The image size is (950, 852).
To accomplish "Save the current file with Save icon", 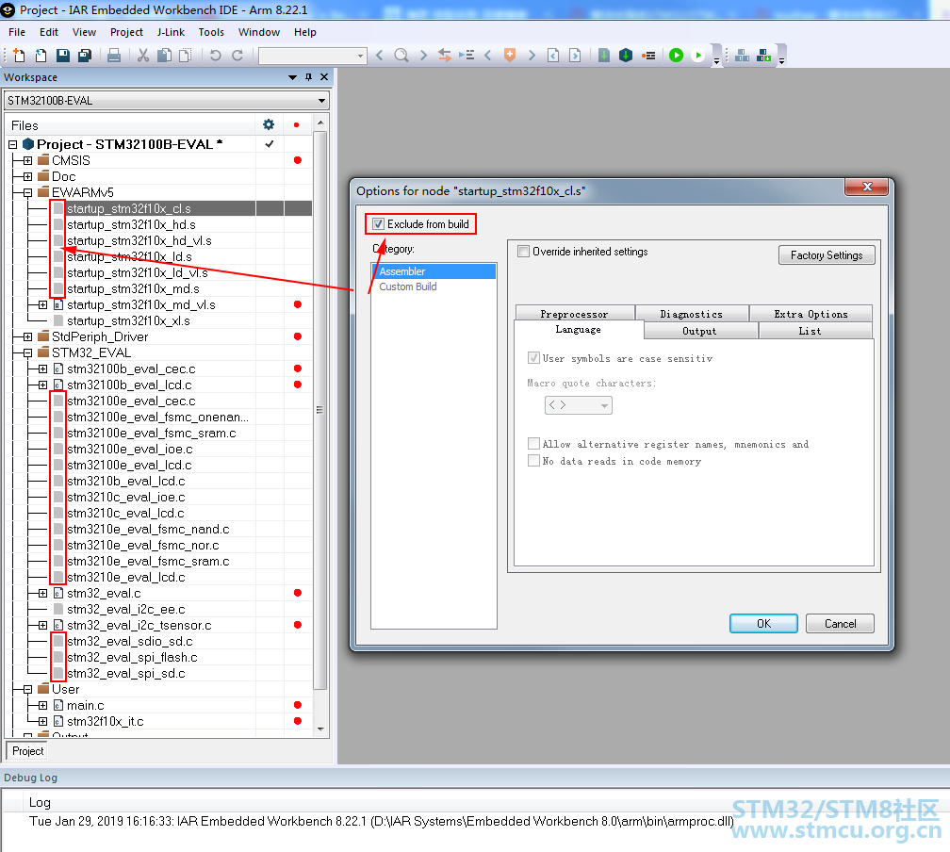I will point(63,56).
